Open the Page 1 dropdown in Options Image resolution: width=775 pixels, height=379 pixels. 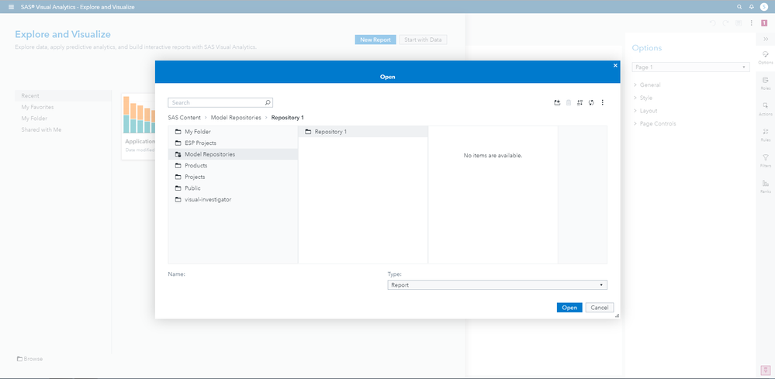tap(690, 67)
